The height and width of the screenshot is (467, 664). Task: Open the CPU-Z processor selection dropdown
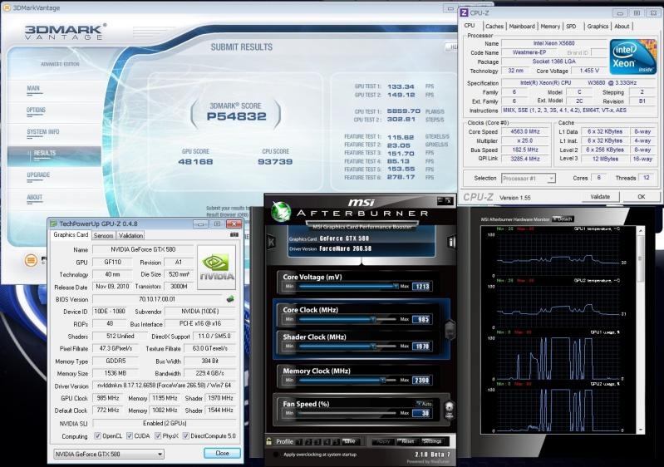pyautogui.click(x=528, y=178)
